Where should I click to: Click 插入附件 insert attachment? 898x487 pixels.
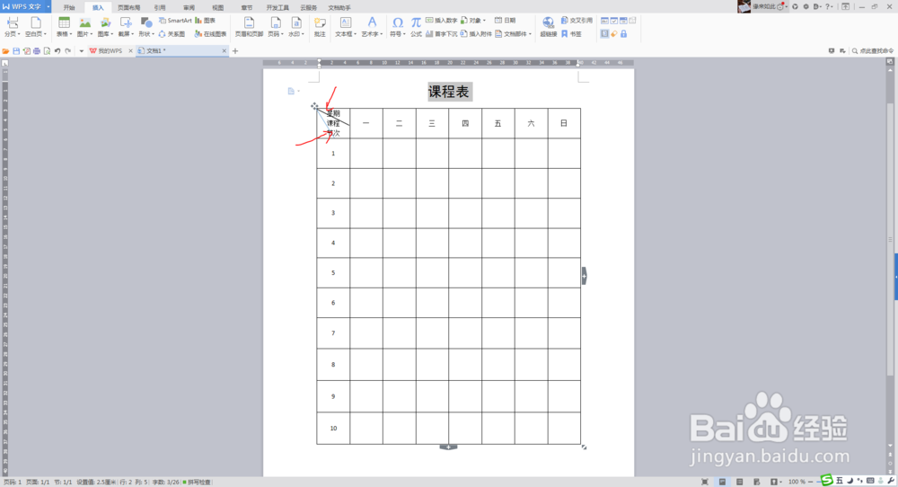click(476, 34)
